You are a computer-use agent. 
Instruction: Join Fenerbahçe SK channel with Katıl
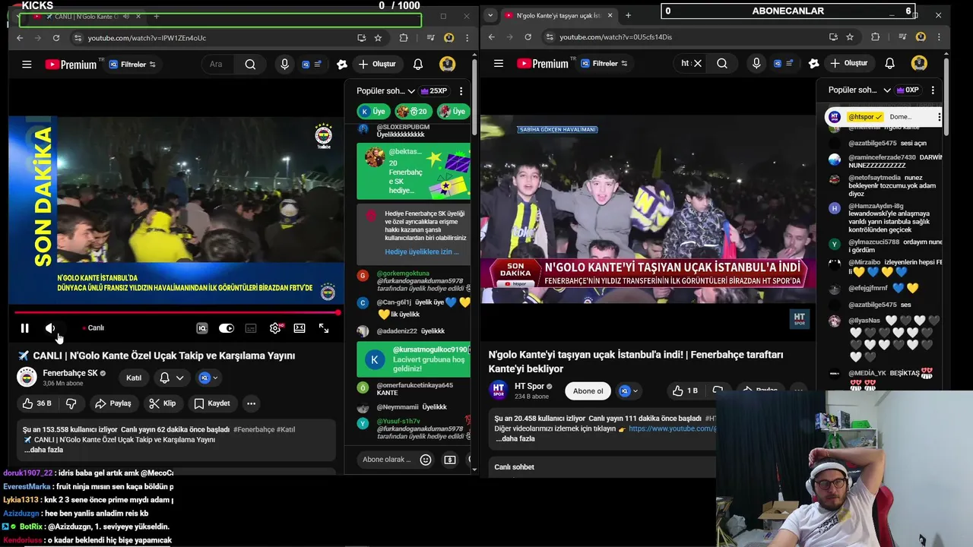[134, 378]
